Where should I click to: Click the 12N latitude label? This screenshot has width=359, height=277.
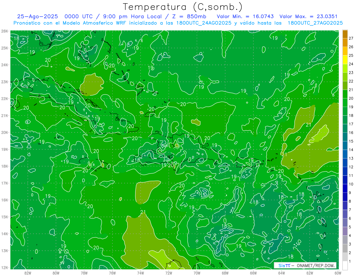4,267
